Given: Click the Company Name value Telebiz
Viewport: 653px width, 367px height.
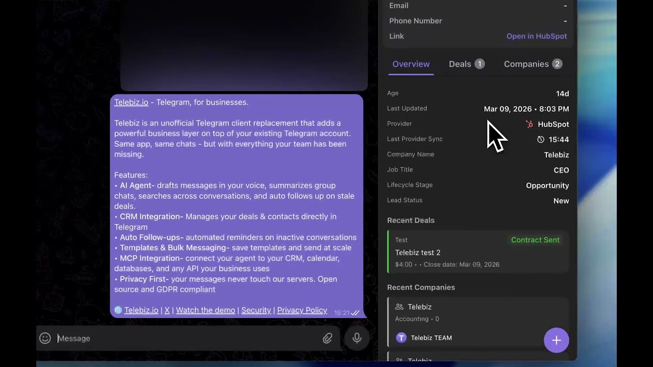Looking at the screenshot, I should (557, 155).
